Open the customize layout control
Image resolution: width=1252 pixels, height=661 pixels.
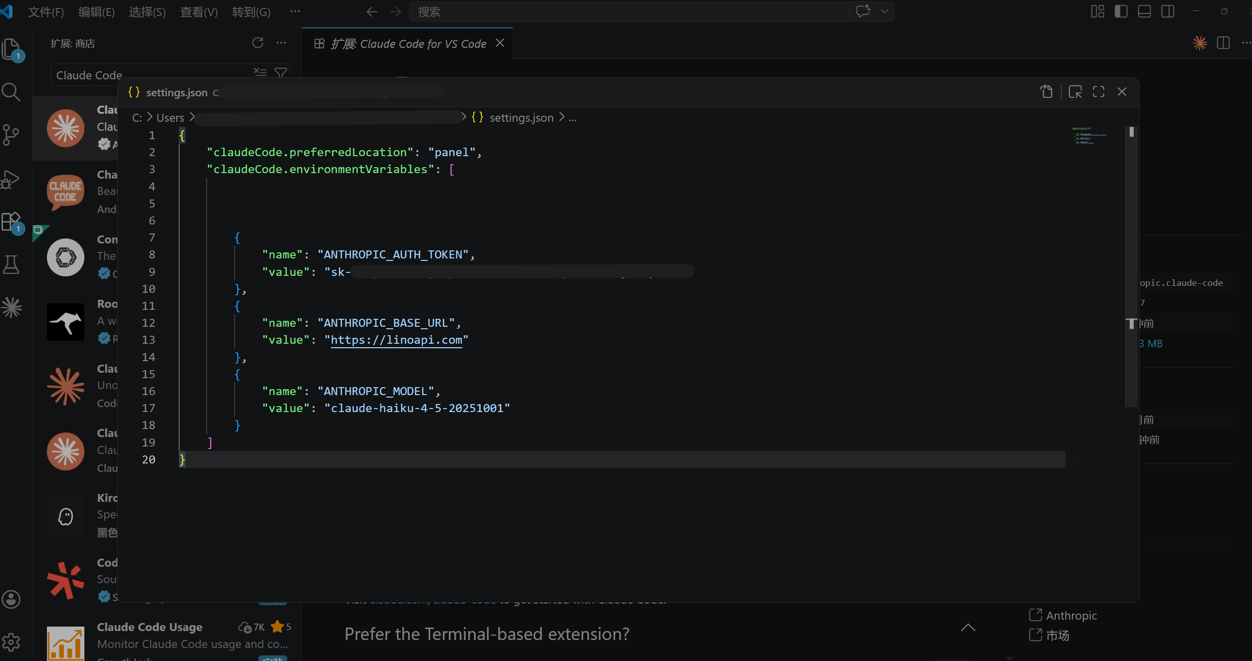point(1098,11)
